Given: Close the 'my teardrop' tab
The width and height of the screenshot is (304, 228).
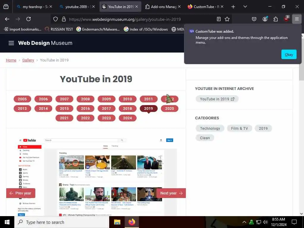Looking at the screenshot, I should pos(50,7).
